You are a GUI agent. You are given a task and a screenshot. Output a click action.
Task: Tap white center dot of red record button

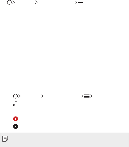(x=15, y=119)
